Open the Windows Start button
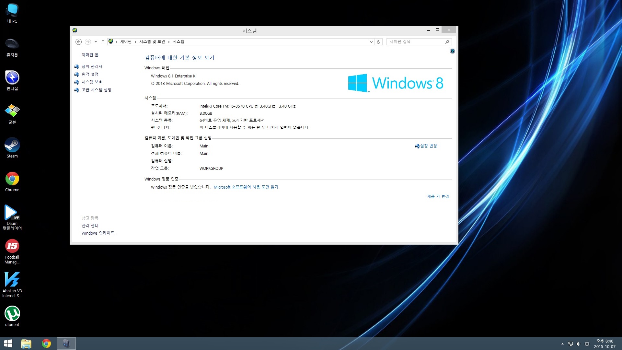The image size is (622, 350). 8,344
